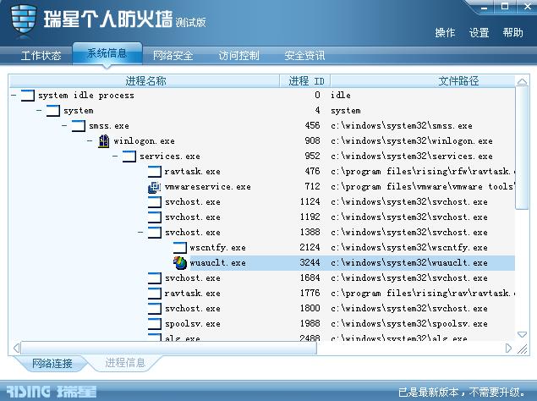
Task: Click the process ID 2124
Action: click(x=310, y=248)
